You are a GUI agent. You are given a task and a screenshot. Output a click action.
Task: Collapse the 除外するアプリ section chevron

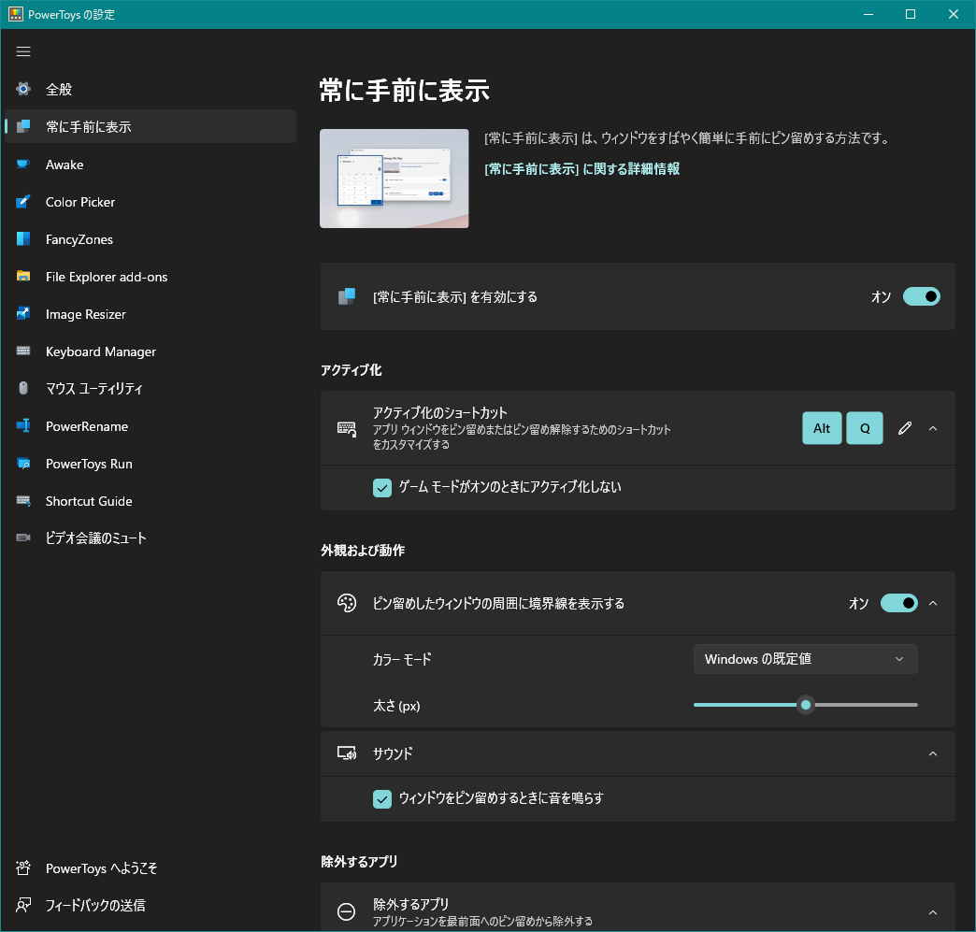click(x=933, y=912)
